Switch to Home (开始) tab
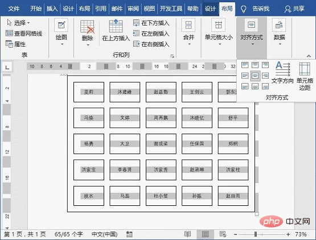Image resolution: width=316 pixels, height=240 pixels. tap(36, 9)
